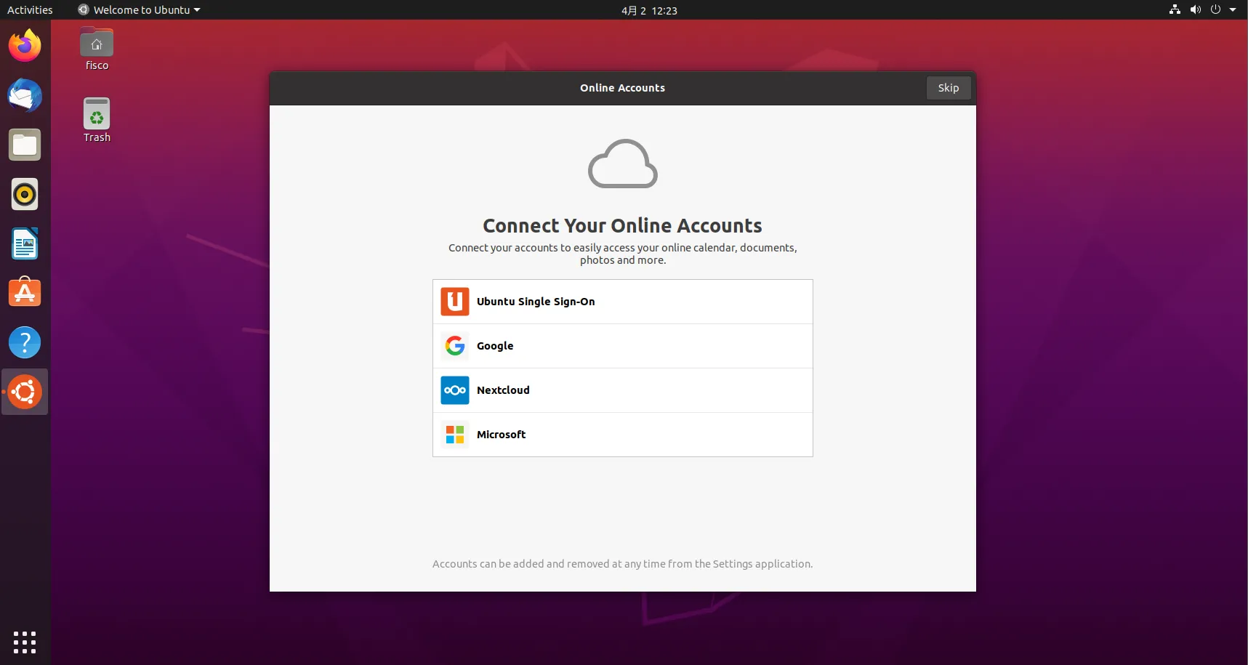
Task: Select the Microsoft account label
Action: [x=501, y=435]
